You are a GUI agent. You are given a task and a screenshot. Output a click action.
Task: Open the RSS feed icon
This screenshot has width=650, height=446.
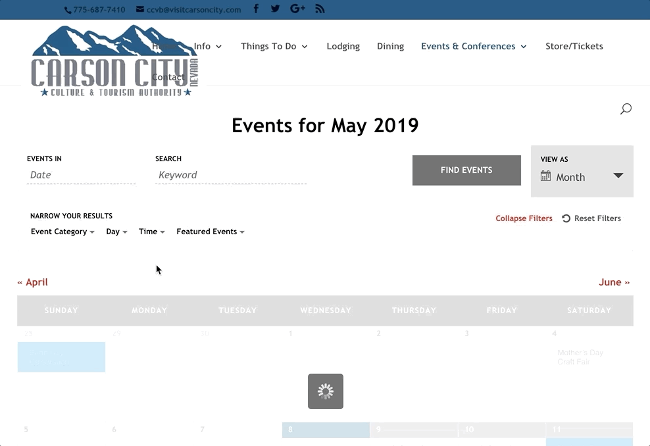[x=320, y=9]
